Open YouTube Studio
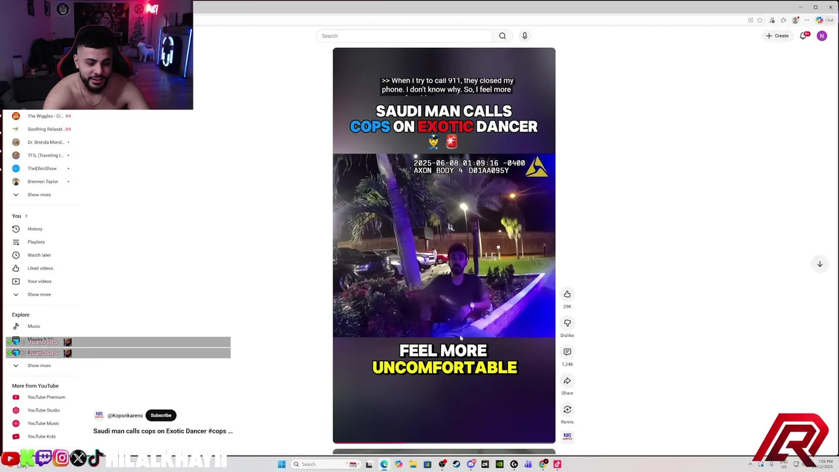839x472 pixels. [43, 410]
